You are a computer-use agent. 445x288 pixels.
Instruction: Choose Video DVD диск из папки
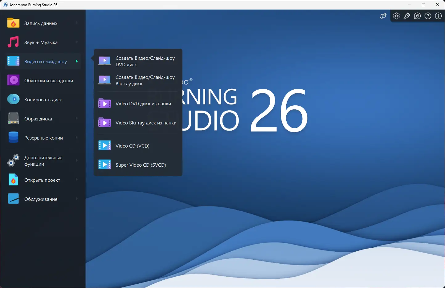(x=138, y=103)
